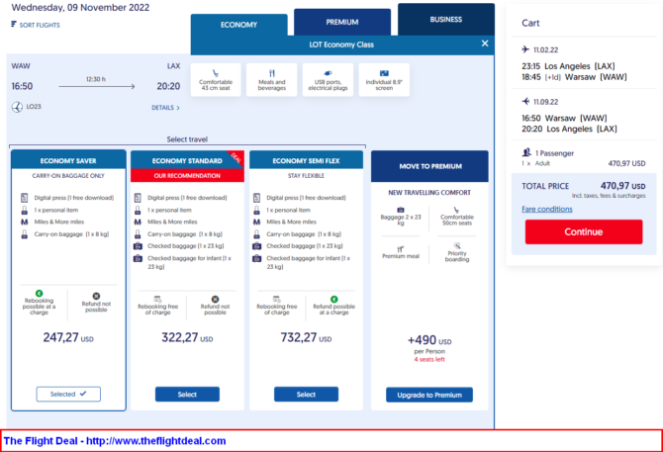The width and height of the screenshot is (663, 452).
Task: Click the Premium Comfortable 50cm seats icon
Action: click(456, 210)
